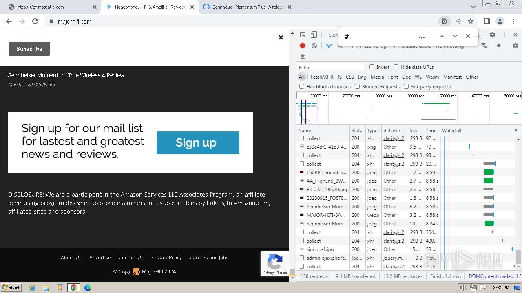The height and width of the screenshot is (293, 522).
Task: Enable Blocked Requests checkbox
Action: (357, 86)
